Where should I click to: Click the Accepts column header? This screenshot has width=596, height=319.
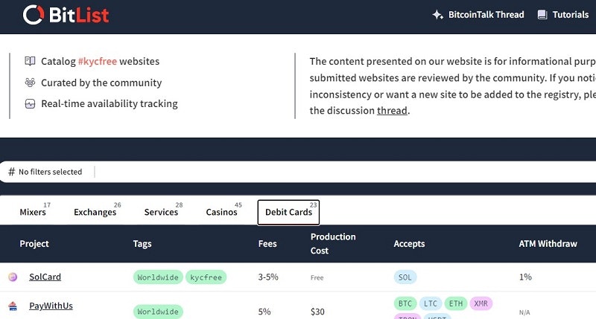click(x=409, y=244)
